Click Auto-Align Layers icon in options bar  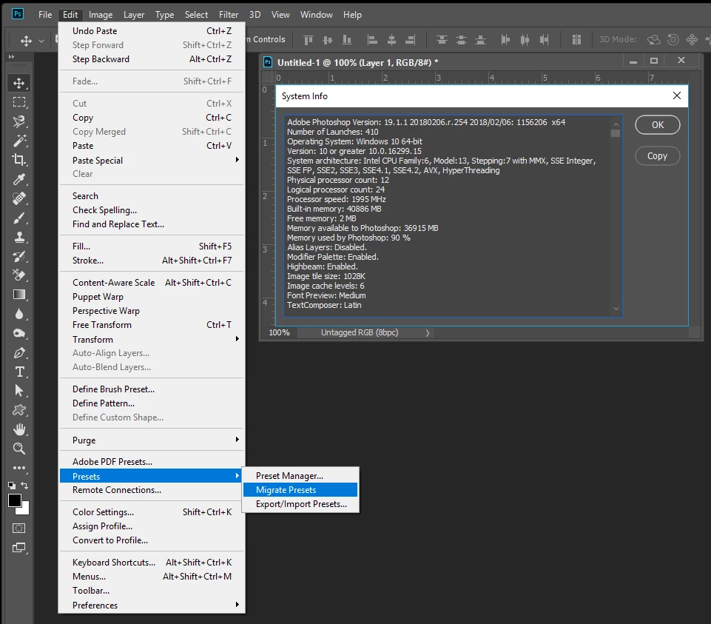click(x=576, y=40)
